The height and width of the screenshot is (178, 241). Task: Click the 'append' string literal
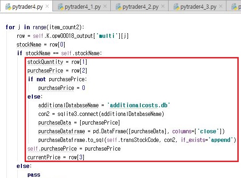pyautogui.click(x=220, y=140)
